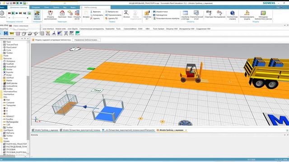Click the Структура icon
Screen dimensions: 289x162
click(209, 14)
